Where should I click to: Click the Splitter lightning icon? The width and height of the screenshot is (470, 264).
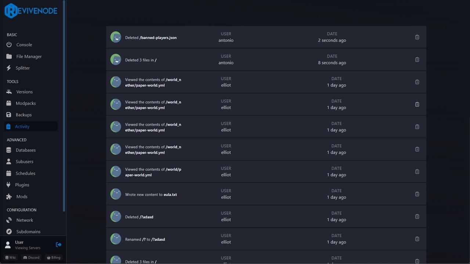[x=9, y=68]
